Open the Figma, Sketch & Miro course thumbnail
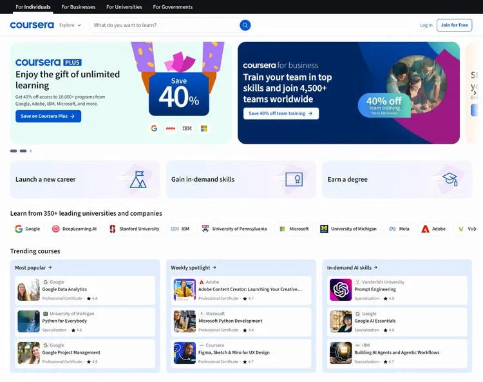The width and height of the screenshot is (483, 382). coord(185,353)
